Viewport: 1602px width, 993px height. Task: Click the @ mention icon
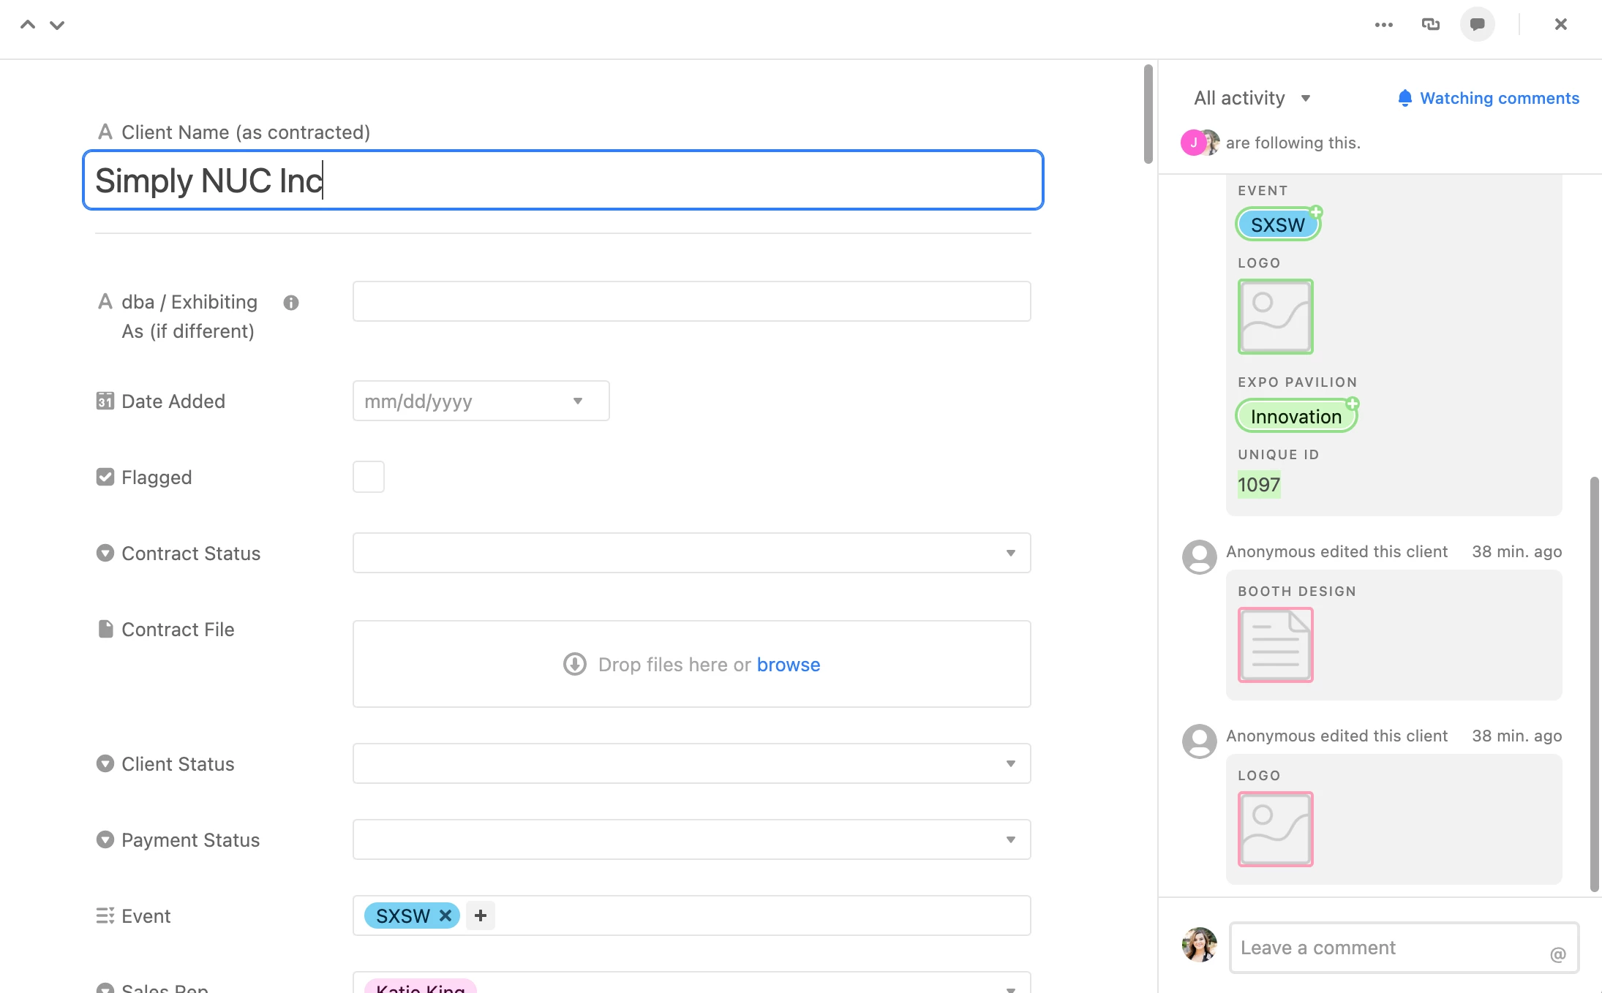(1557, 954)
